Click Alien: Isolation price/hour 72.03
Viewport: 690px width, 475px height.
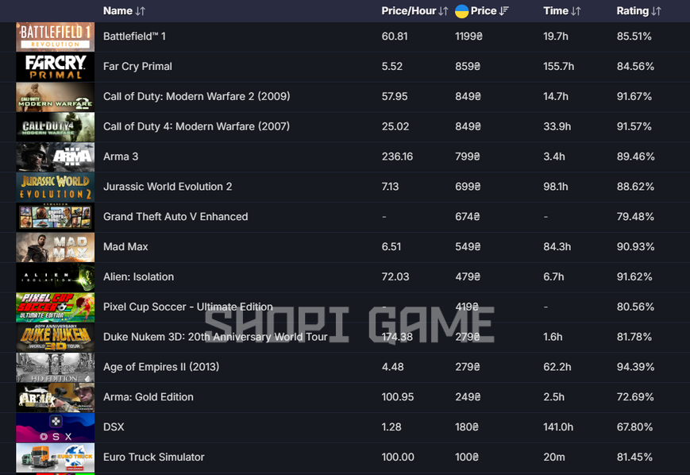(x=395, y=277)
